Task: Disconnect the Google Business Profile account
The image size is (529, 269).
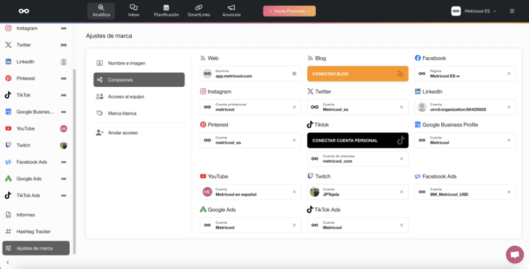Action: [509, 140]
